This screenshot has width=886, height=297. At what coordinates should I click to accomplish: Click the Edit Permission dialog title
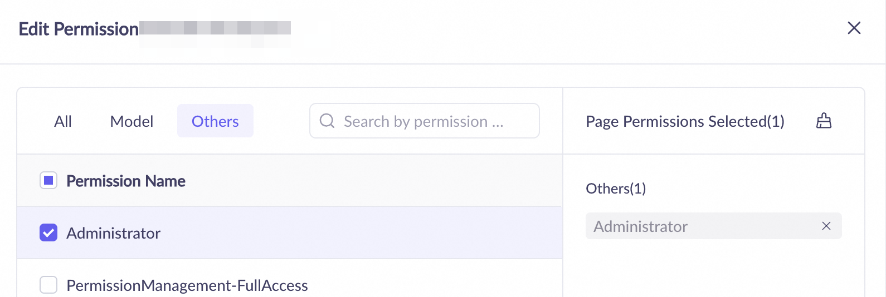tap(79, 29)
